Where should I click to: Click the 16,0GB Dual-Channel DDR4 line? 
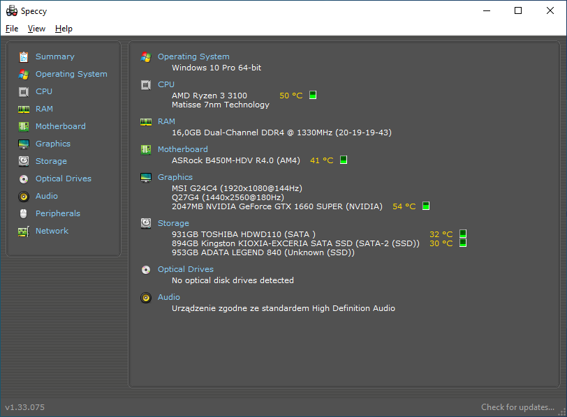(x=281, y=132)
